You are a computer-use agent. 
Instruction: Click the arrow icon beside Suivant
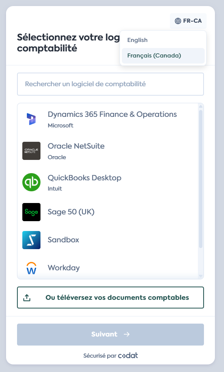(127, 334)
